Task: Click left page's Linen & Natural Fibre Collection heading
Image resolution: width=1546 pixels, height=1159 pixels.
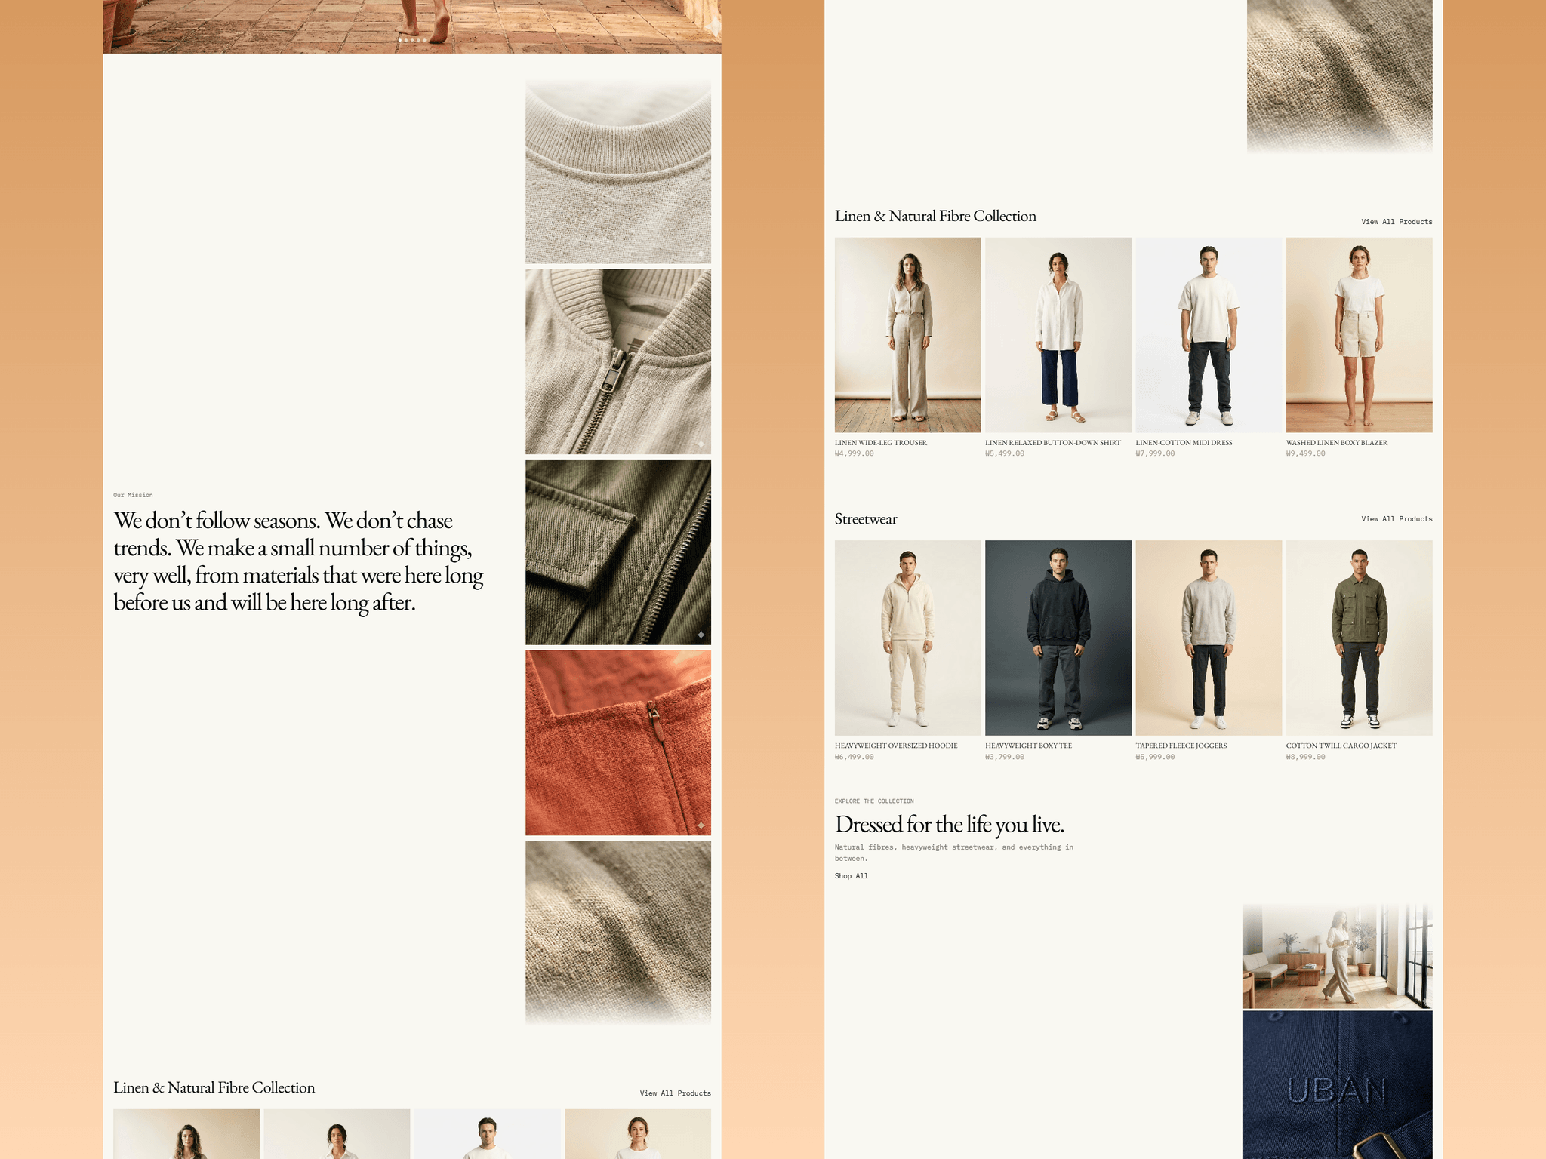Action: click(214, 1087)
